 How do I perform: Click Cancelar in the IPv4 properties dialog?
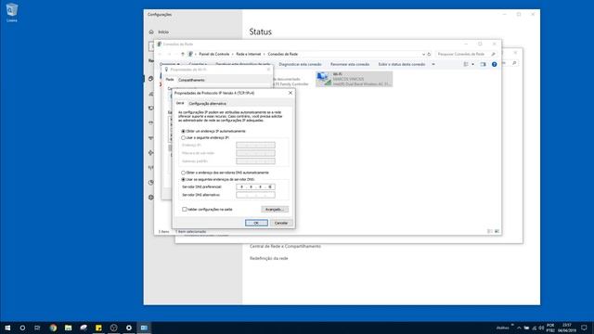pyautogui.click(x=281, y=223)
